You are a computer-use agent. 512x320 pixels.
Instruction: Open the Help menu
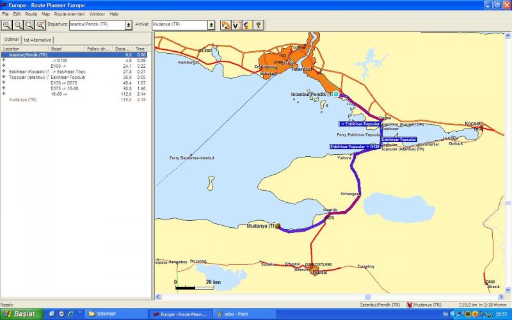[114, 14]
